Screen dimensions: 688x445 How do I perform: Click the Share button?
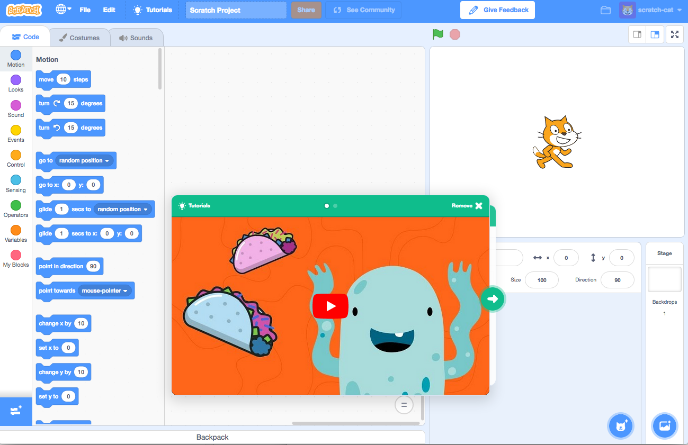pos(306,10)
